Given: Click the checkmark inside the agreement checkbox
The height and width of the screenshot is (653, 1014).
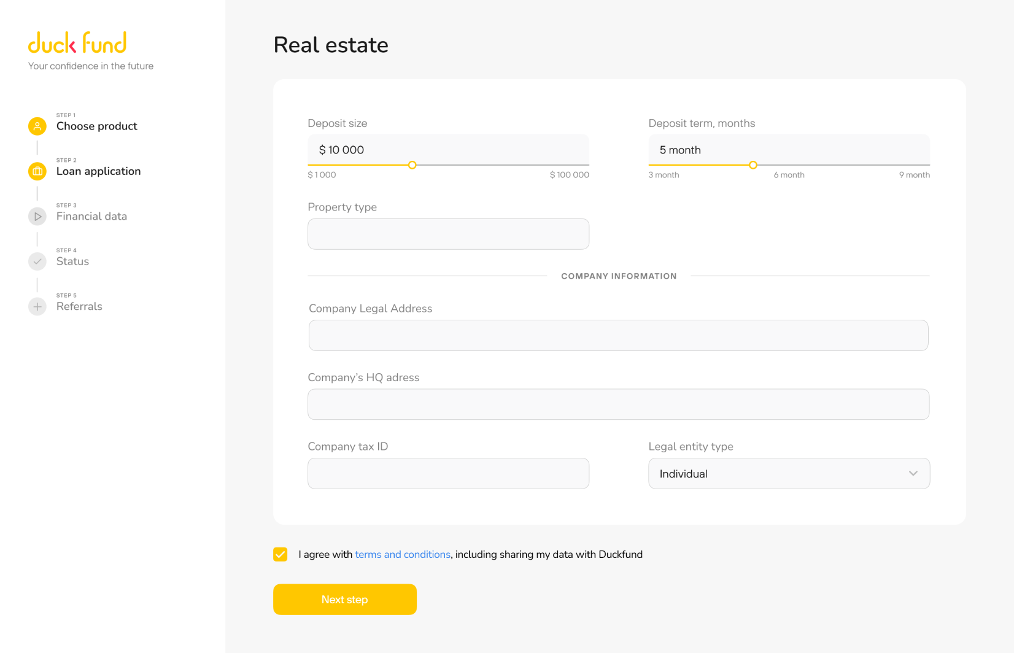Looking at the screenshot, I should point(280,554).
